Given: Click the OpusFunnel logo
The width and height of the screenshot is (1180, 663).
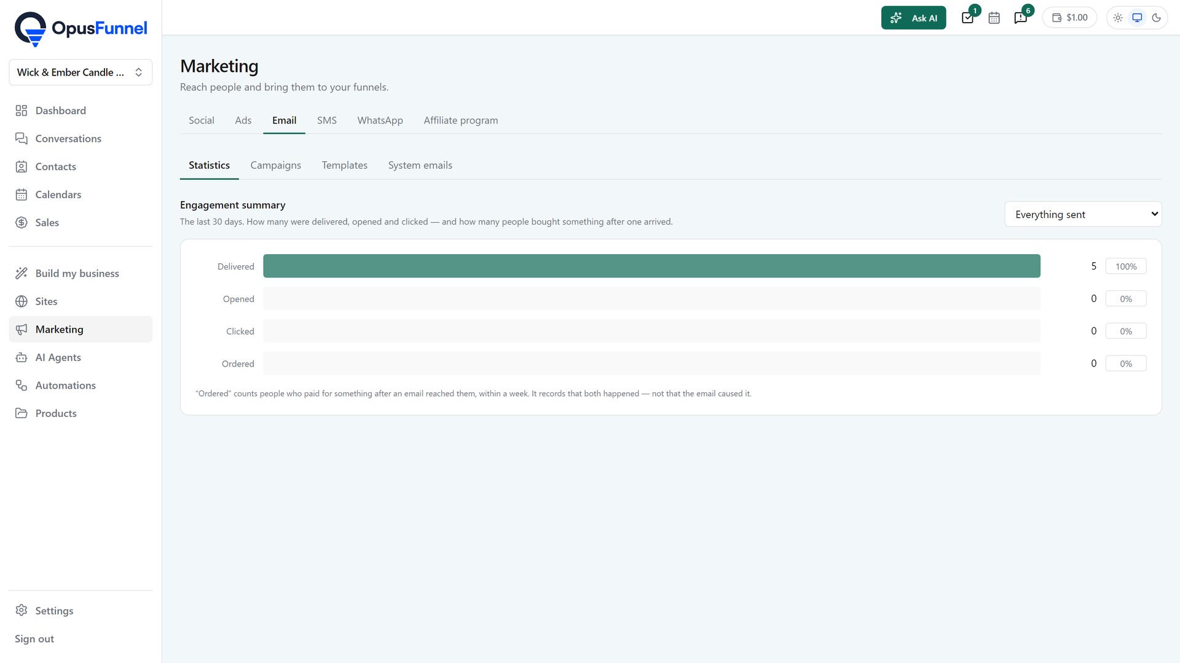Looking at the screenshot, I should pos(81,29).
